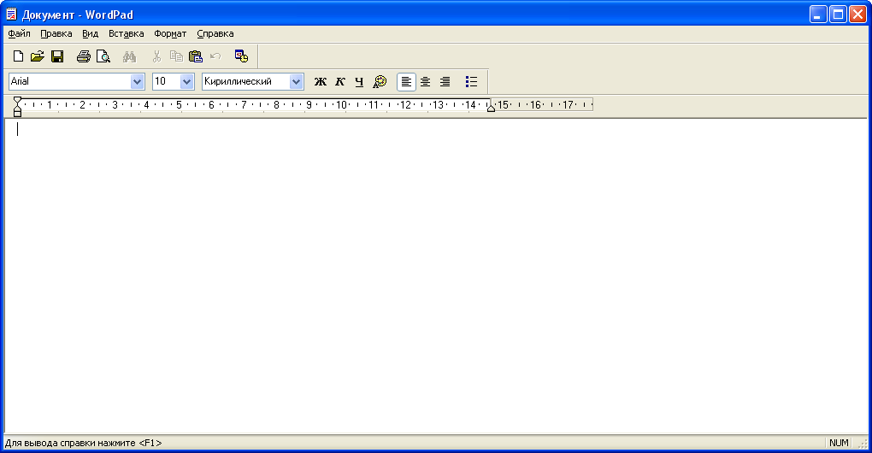872x453 pixels.
Task: Open the Формат menu
Action: [x=170, y=33]
